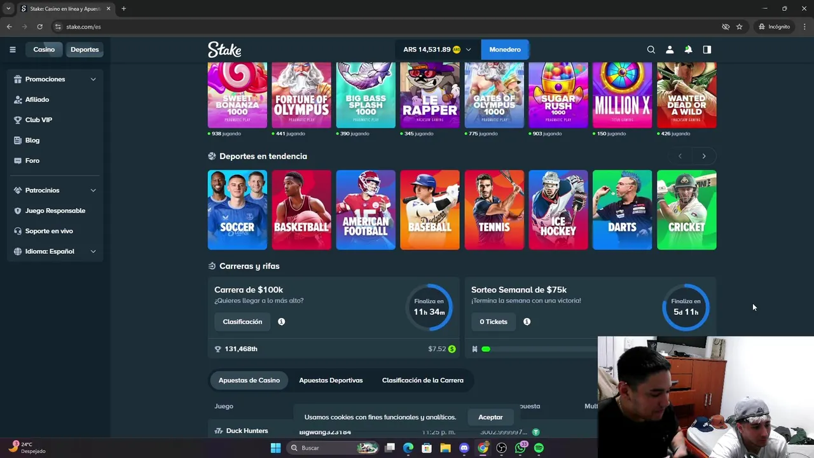
Task: Open Le Rapper game thumbnail
Action: [x=430, y=95]
